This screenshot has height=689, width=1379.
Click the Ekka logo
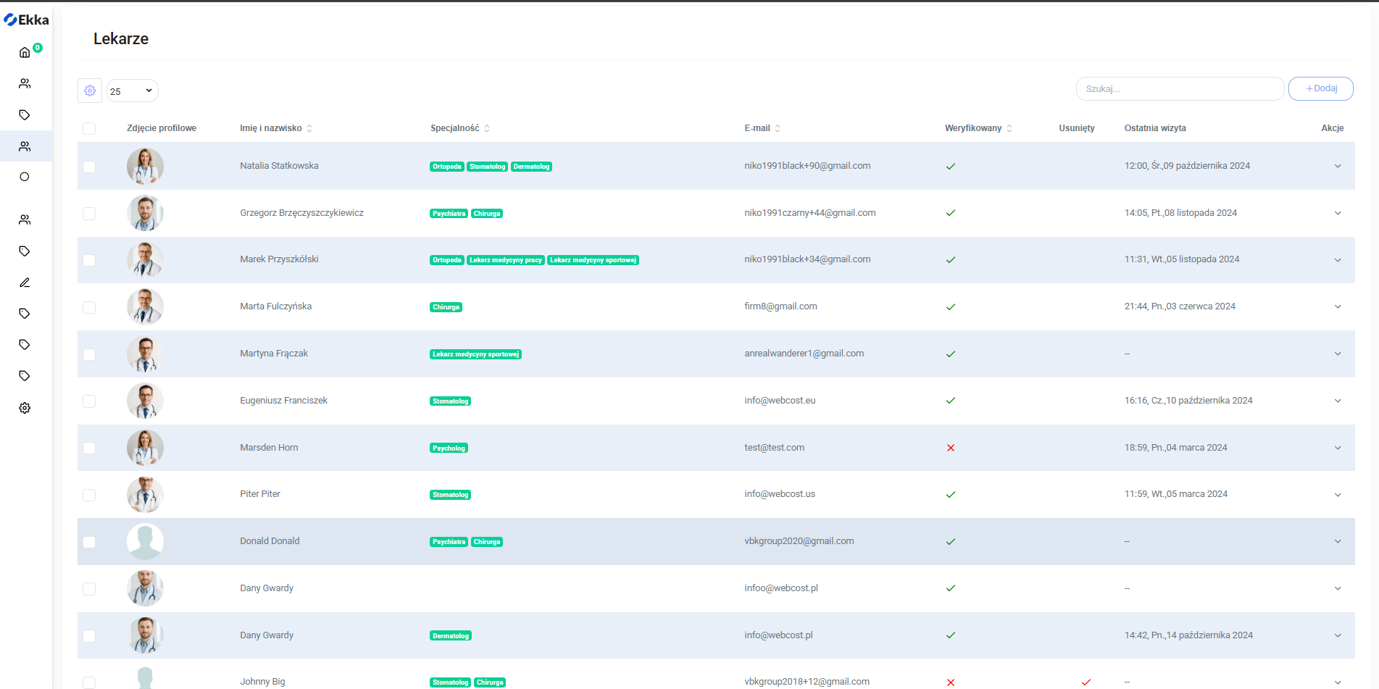tap(27, 20)
